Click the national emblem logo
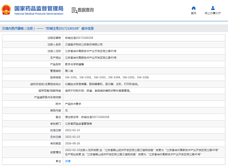228x167 pixels. pos(6,9)
